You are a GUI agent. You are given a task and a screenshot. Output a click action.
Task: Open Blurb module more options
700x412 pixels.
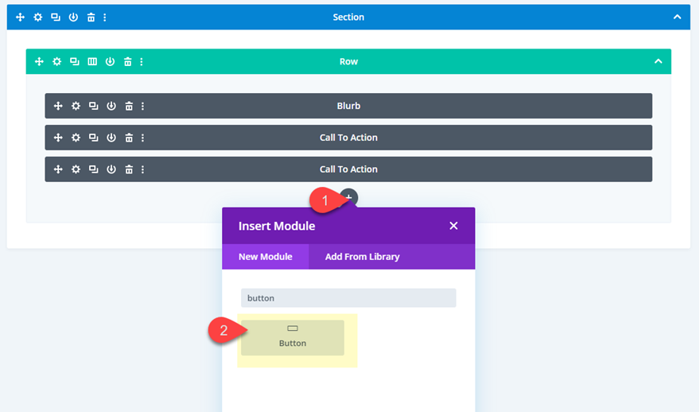tap(143, 106)
